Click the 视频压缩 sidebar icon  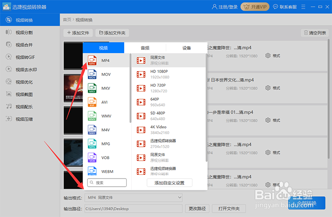click(x=9, y=119)
